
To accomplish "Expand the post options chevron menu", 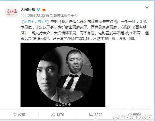I will tap(147, 7).
